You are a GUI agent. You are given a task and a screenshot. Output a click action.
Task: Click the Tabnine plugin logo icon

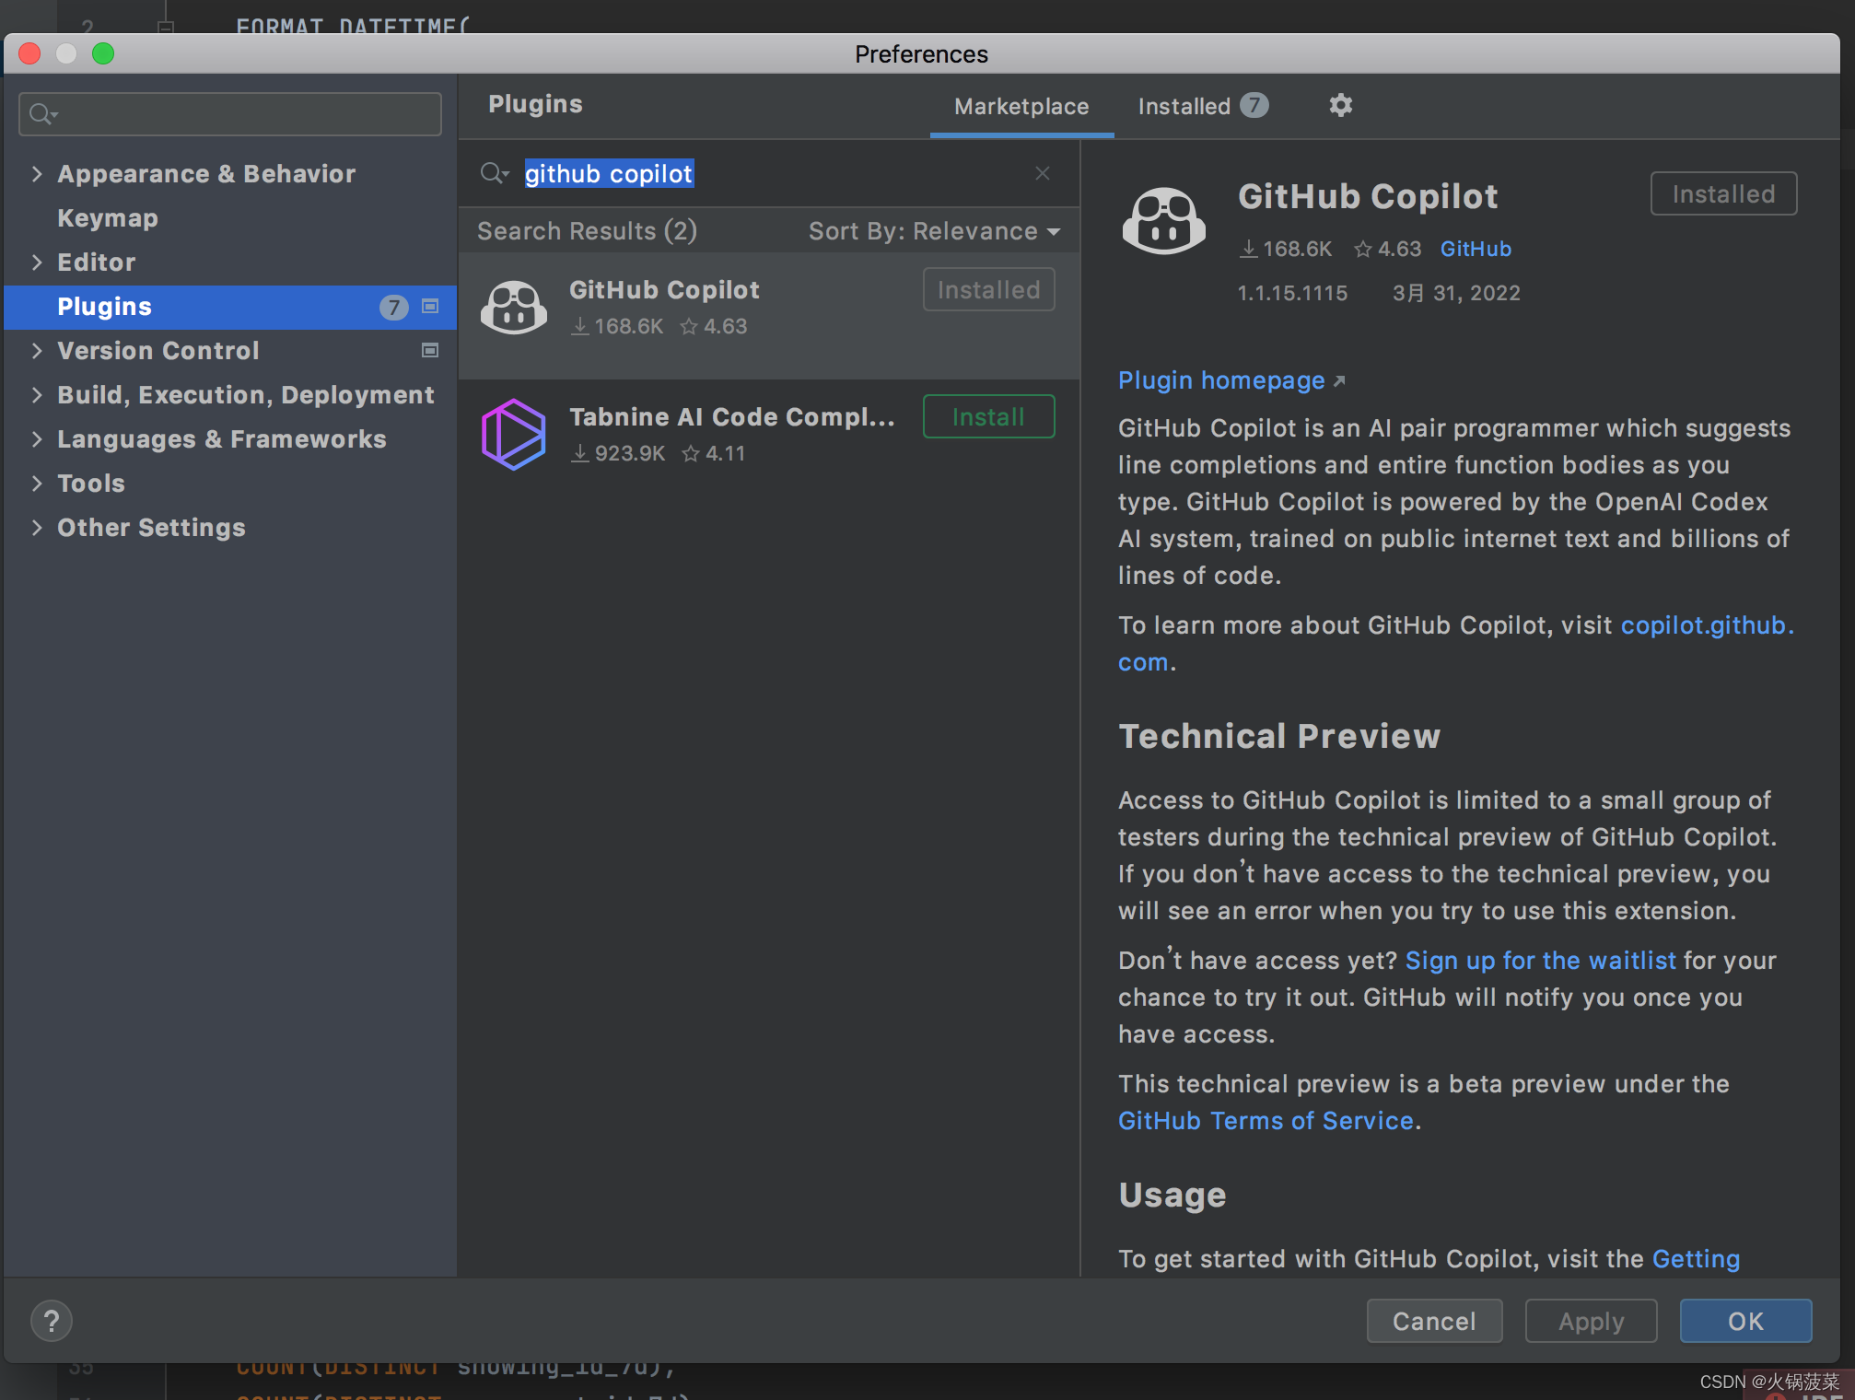[x=514, y=435]
